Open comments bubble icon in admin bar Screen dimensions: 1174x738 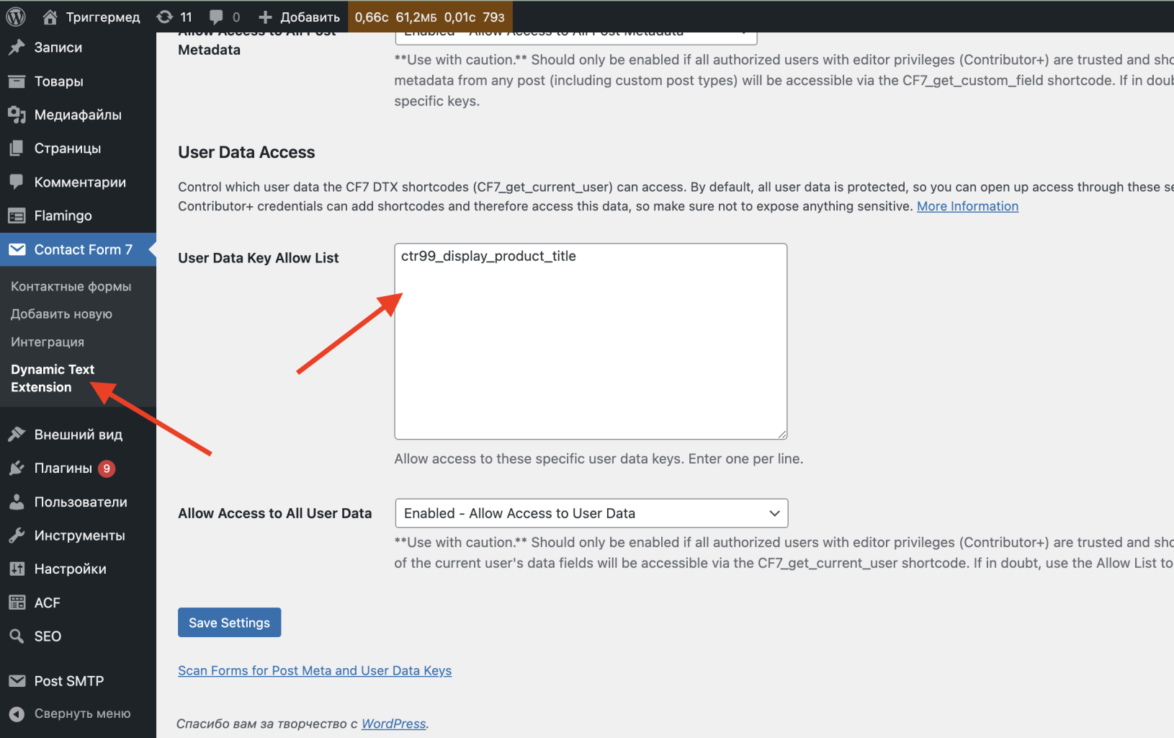[216, 17]
